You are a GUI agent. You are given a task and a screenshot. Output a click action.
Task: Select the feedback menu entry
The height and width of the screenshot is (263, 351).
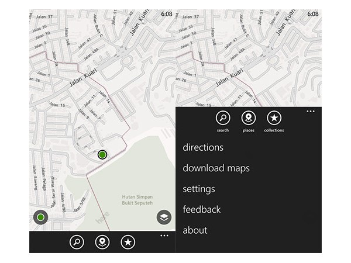click(202, 209)
